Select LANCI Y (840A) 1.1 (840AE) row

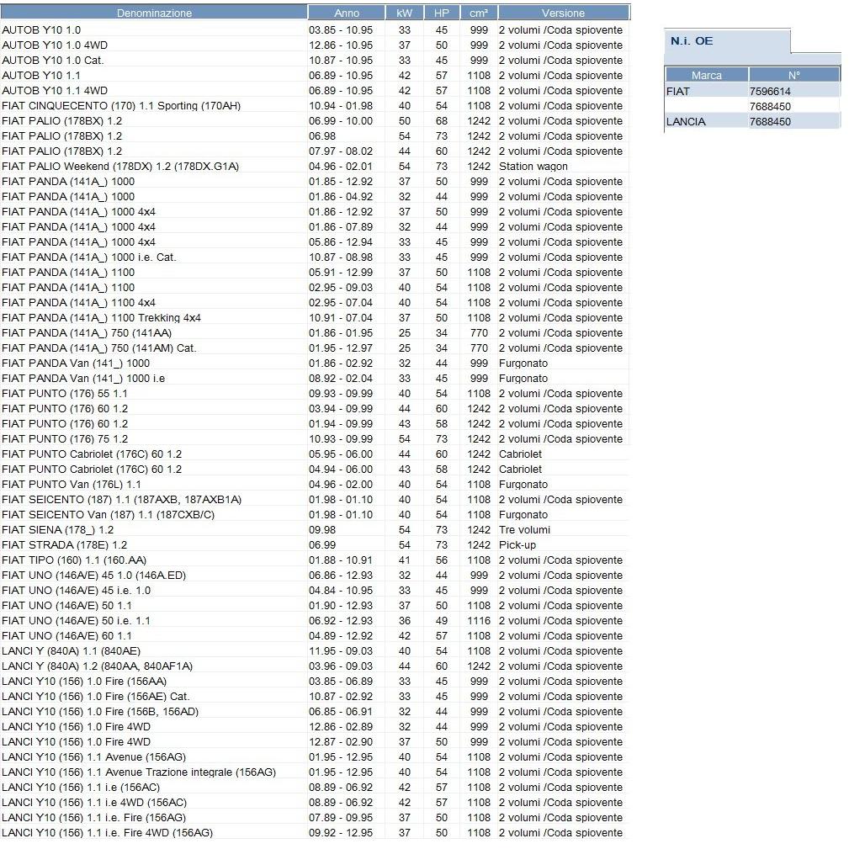(316, 651)
